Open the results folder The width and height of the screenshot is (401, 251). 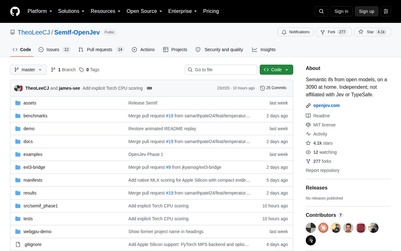pyautogui.click(x=30, y=193)
